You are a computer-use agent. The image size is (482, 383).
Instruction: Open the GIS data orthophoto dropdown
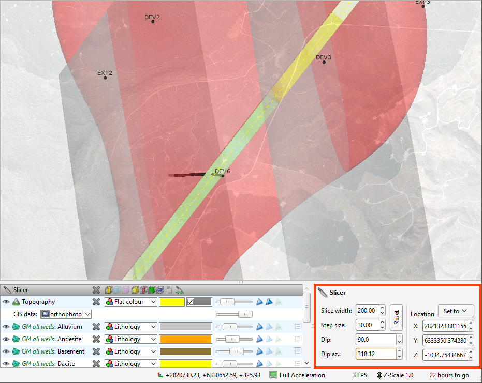(x=66, y=314)
